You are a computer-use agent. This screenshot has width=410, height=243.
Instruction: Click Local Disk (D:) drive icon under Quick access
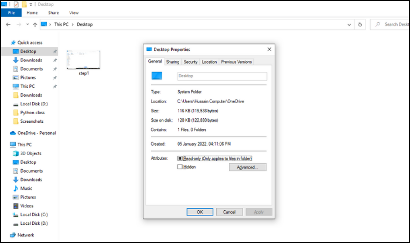point(16,104)
